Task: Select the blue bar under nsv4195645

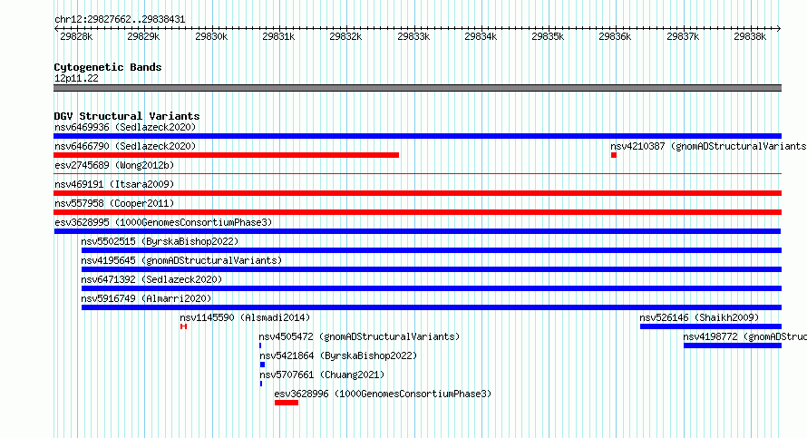Action: (x=432, y=269)
